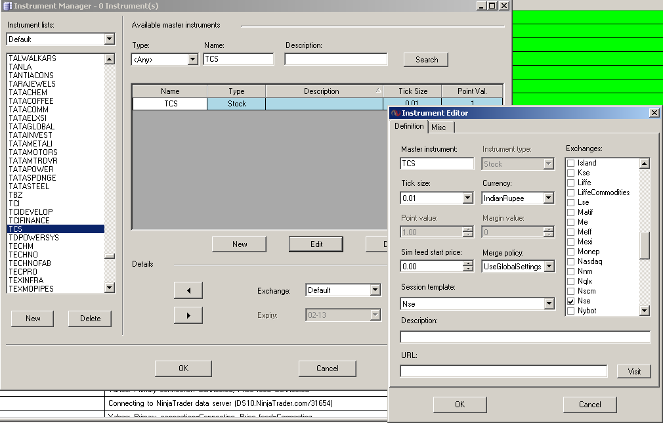Image resolution: width=663 pixels, height=423 pixels.
Task: Click the Margin value stepper arrows
Action: (x=548, y=232)
